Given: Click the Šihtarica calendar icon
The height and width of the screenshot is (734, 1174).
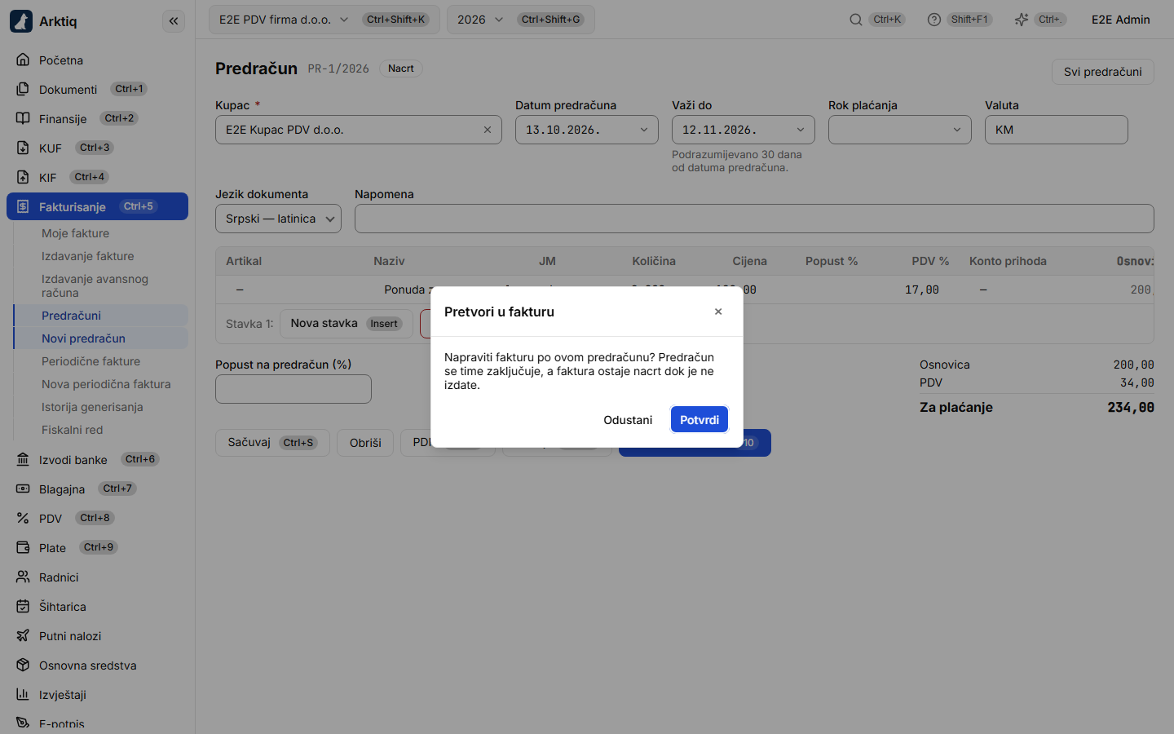Looking at the screenshot, I should coord(23,606).
